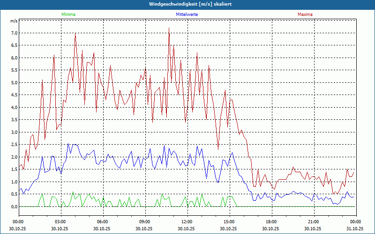Select the 09:00 time axis label
The image size is (375, 234).
pyautogui.click(x=145, y=222)
